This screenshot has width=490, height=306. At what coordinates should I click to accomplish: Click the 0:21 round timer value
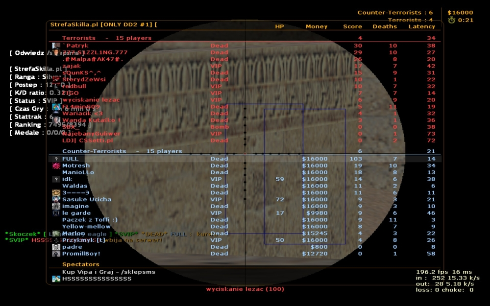click(x=465, y=20)
